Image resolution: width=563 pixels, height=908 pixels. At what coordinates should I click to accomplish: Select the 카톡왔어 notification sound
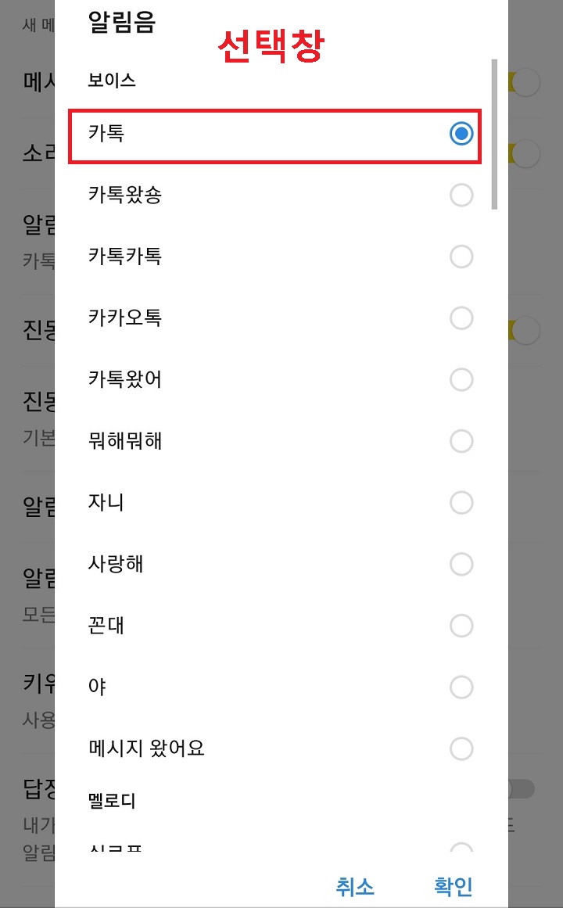[x=274, y=380]
